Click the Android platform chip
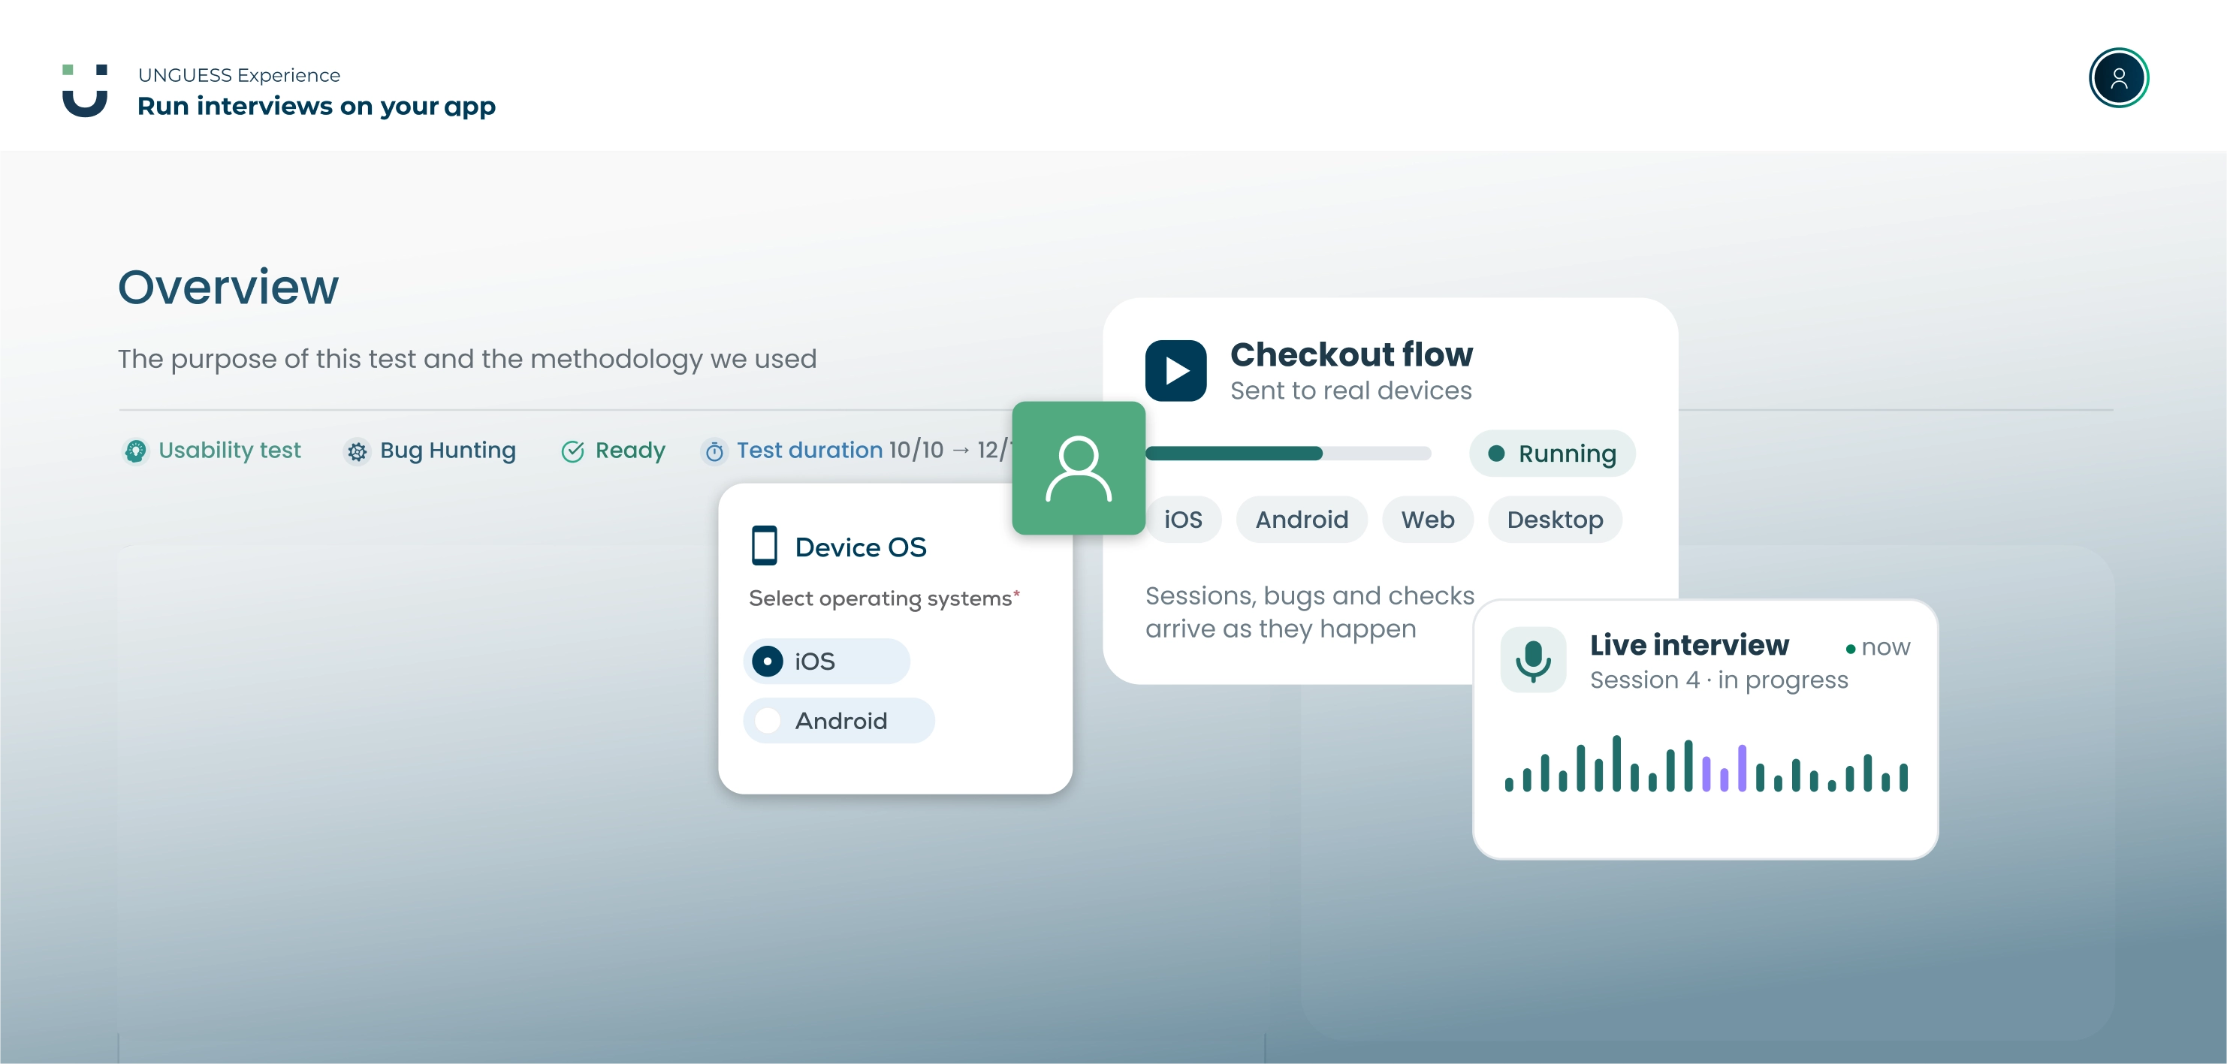 1302,520
